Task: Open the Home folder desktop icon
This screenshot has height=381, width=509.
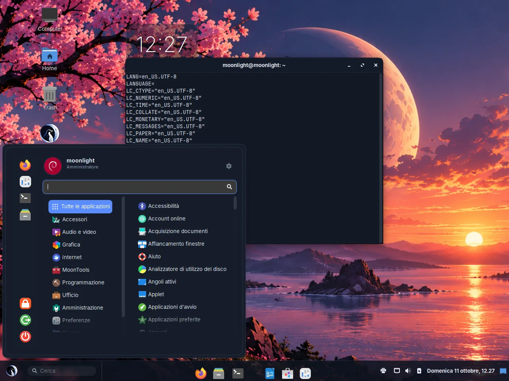Action: (x=50, y=59)
